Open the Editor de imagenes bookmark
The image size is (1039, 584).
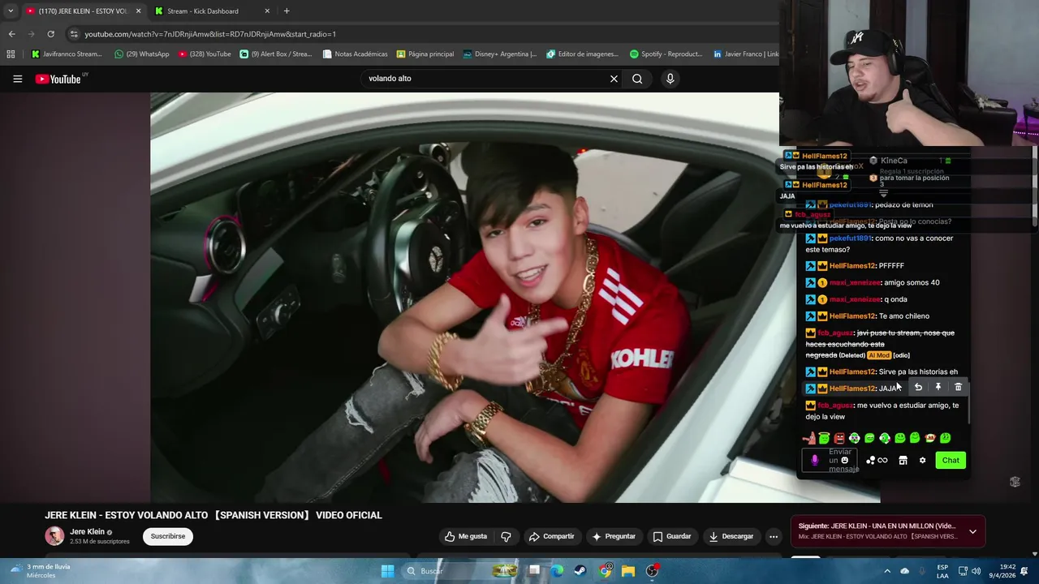(x=583, y=54)
